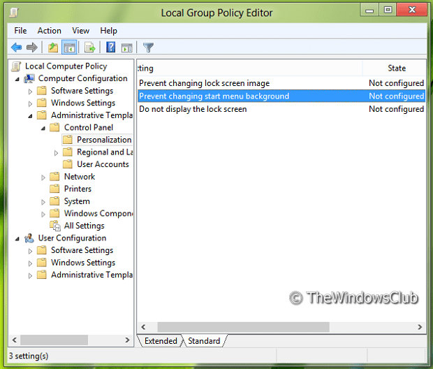Minimize the Local Group Policy Editor window
Viewport: 433px width, 369px height.
(369, 10)
